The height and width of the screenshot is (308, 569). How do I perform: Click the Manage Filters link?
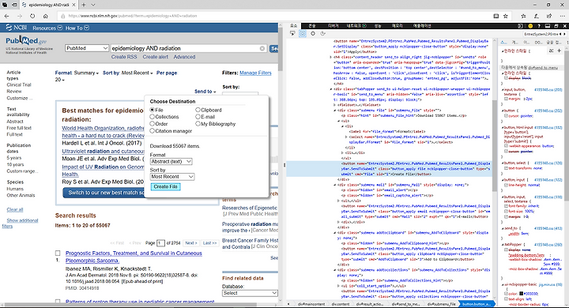click(x=255, y=73)
